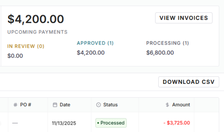Click the circle icon beside Status header

tap(99, 105)
